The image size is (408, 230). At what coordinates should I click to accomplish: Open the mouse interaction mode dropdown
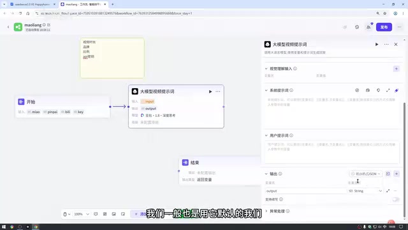(67, 215)
